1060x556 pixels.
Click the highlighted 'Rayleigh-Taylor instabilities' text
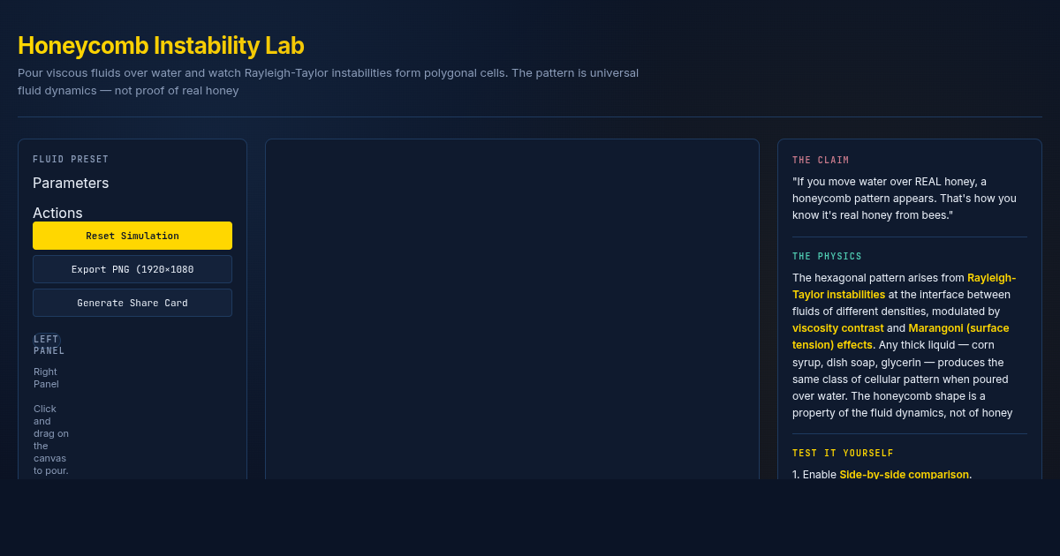904,286
